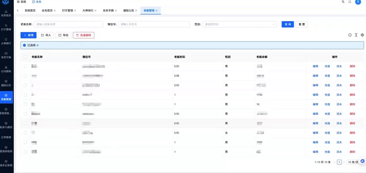The width and height of the screenshot is (366, 173).
Task: Tick the select-all checkbox in the table header
Action: pyautogui.click(x=25, y=57)
